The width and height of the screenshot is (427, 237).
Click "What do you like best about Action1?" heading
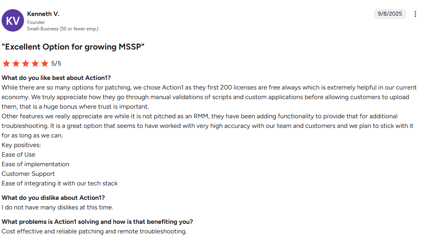pos(56,78)
